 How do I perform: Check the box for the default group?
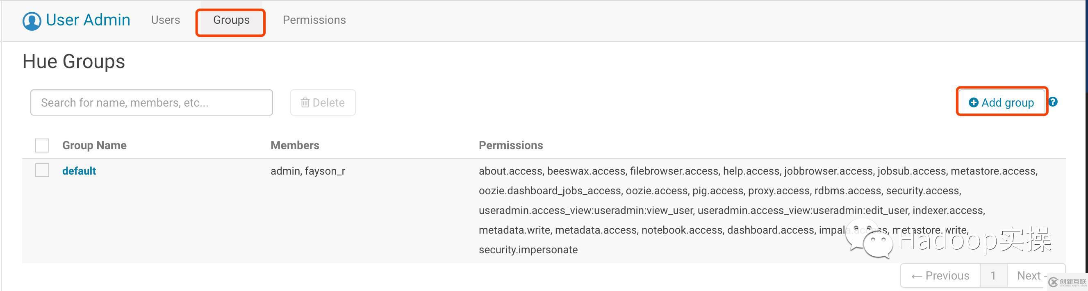click(x=42, y=170)
